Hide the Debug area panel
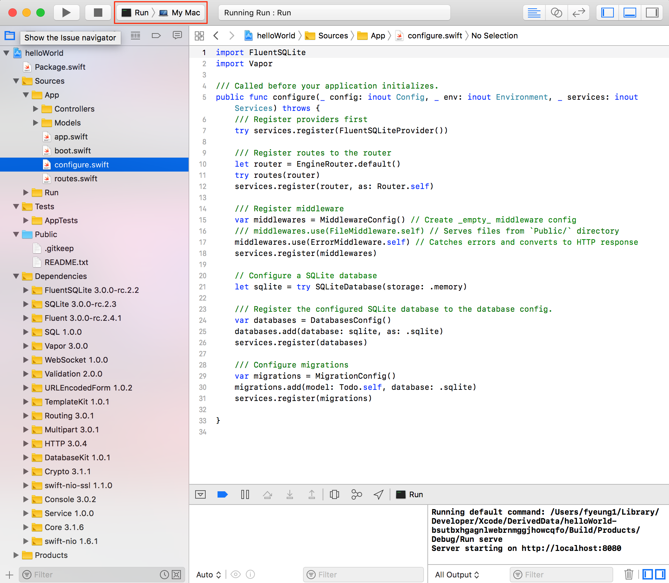669x583 pixels. point(200,494)
